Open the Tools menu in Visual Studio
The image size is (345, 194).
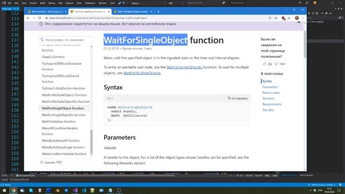(x=79, y=3)
